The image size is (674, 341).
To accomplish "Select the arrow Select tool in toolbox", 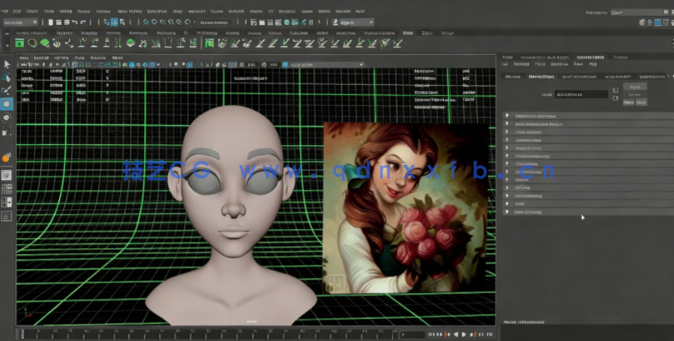I will pos(7,64).
